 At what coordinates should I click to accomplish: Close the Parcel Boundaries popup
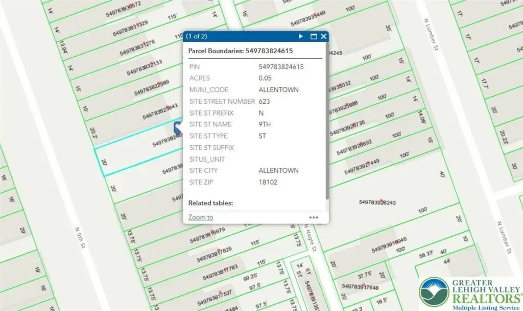[x=324, y=36]
